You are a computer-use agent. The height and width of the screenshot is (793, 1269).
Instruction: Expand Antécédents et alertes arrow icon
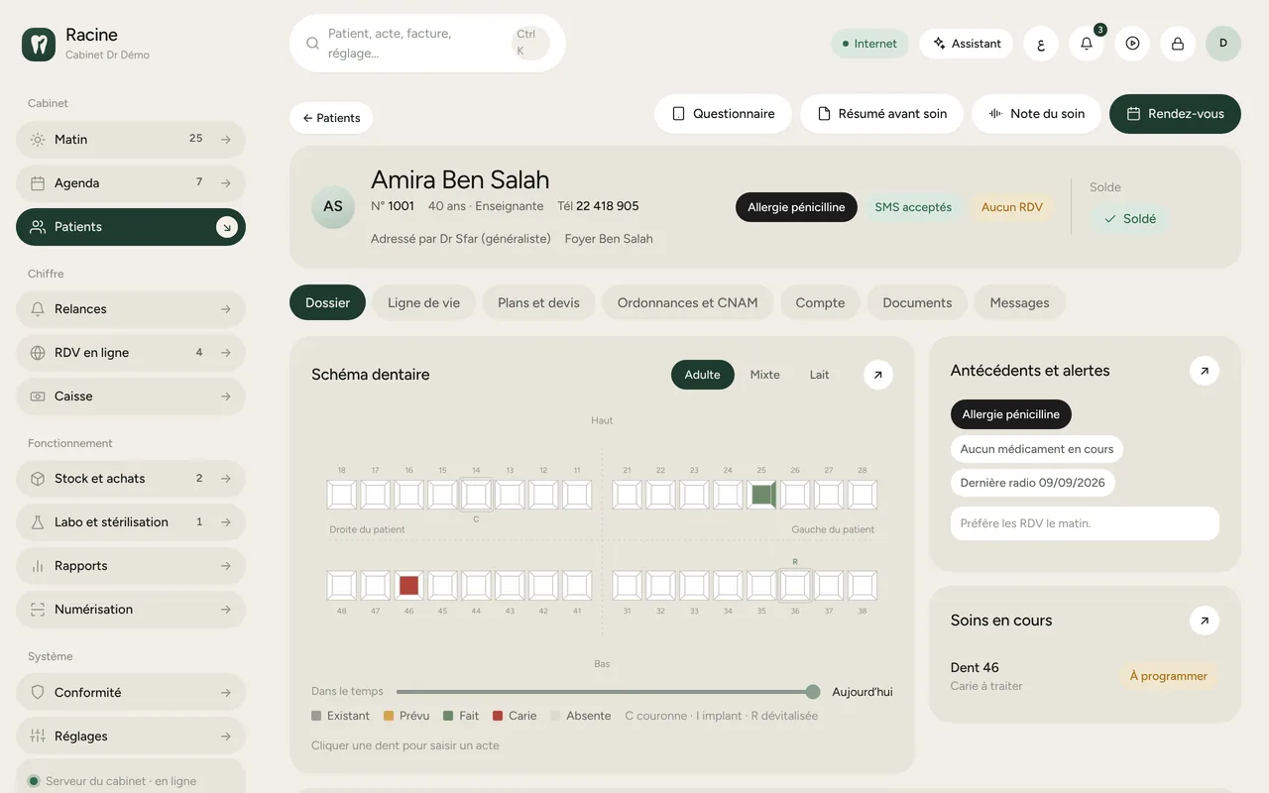click(x=1205, y=371)
